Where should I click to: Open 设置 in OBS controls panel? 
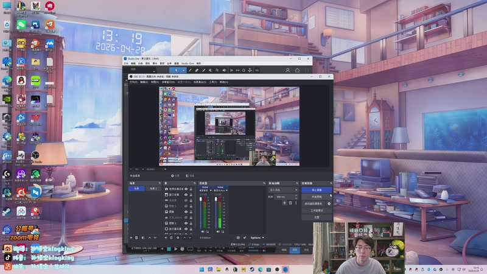[317, 217]
